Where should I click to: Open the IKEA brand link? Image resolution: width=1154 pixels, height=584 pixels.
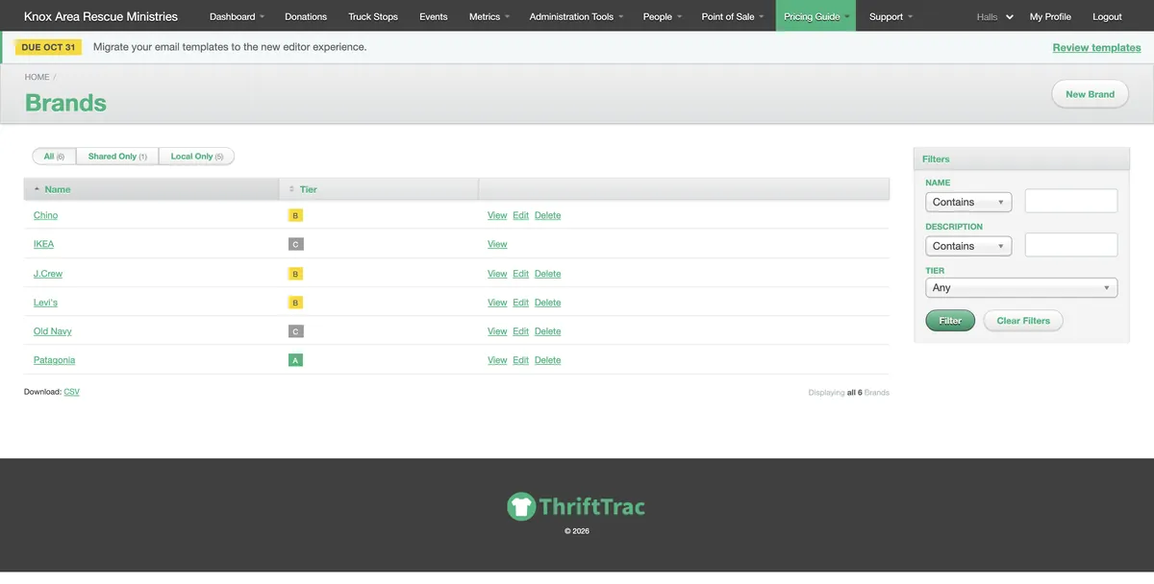[43, 245]
